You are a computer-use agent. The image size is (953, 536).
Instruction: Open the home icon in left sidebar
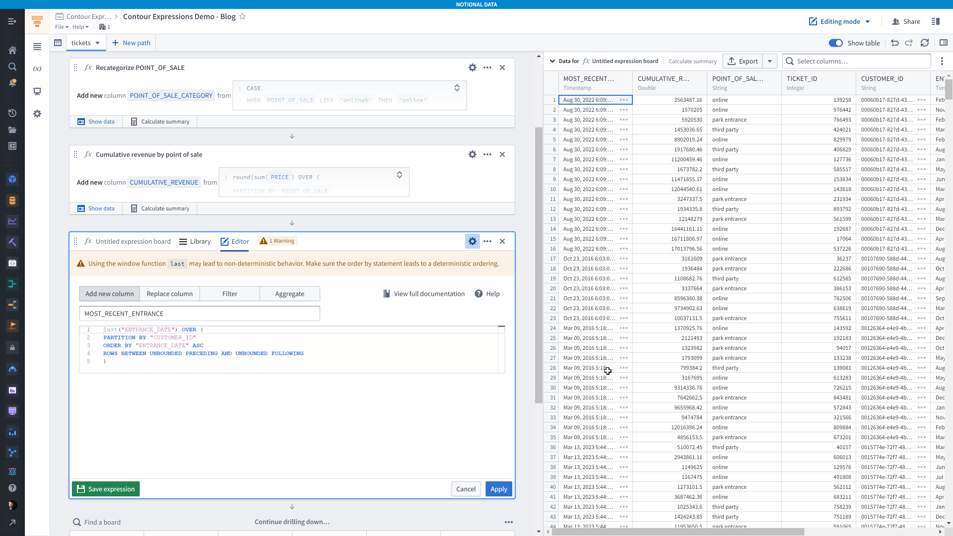[12, 50]
